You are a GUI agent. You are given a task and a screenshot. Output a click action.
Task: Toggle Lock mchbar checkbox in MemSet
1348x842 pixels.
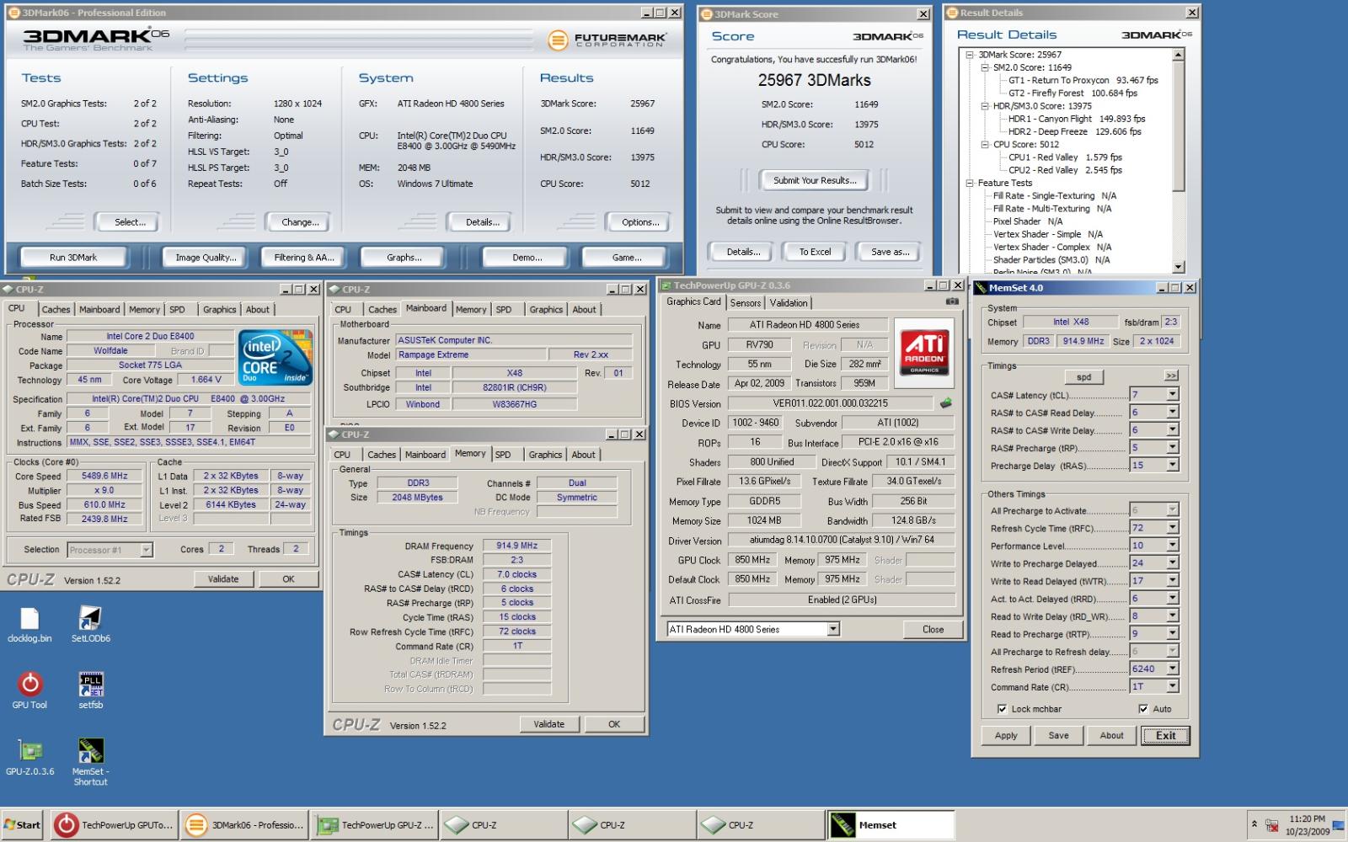pos(1002,709)
